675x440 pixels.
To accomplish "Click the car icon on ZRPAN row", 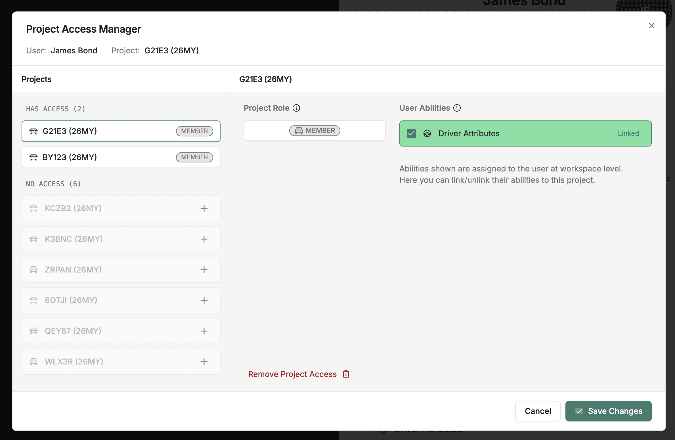I will 33,270.
